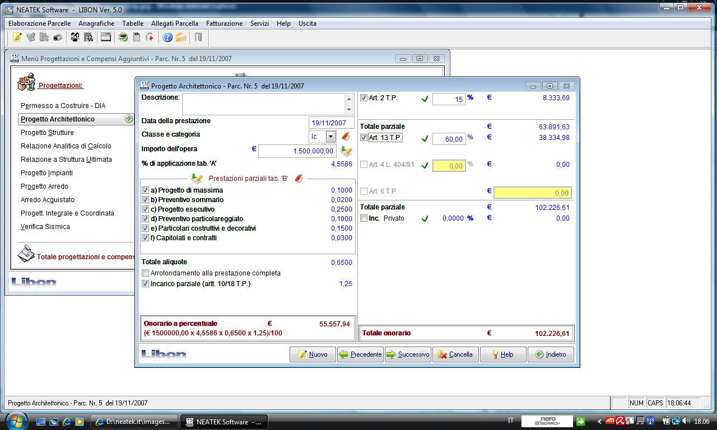Image resolution: width=717 pixels, height=430 pixels.
Task: Click the first-aid kit toolbar icon
Action: [150, 38]
